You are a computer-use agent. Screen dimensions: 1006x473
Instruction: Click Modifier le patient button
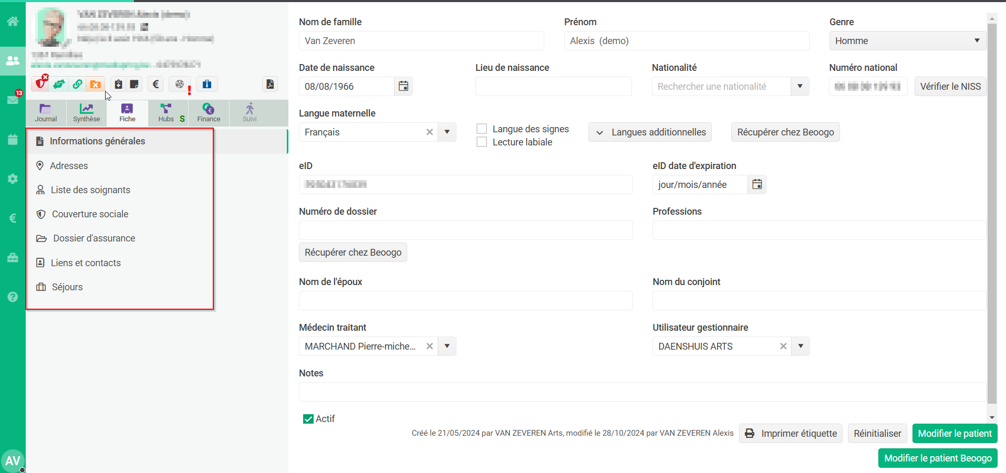955,433
